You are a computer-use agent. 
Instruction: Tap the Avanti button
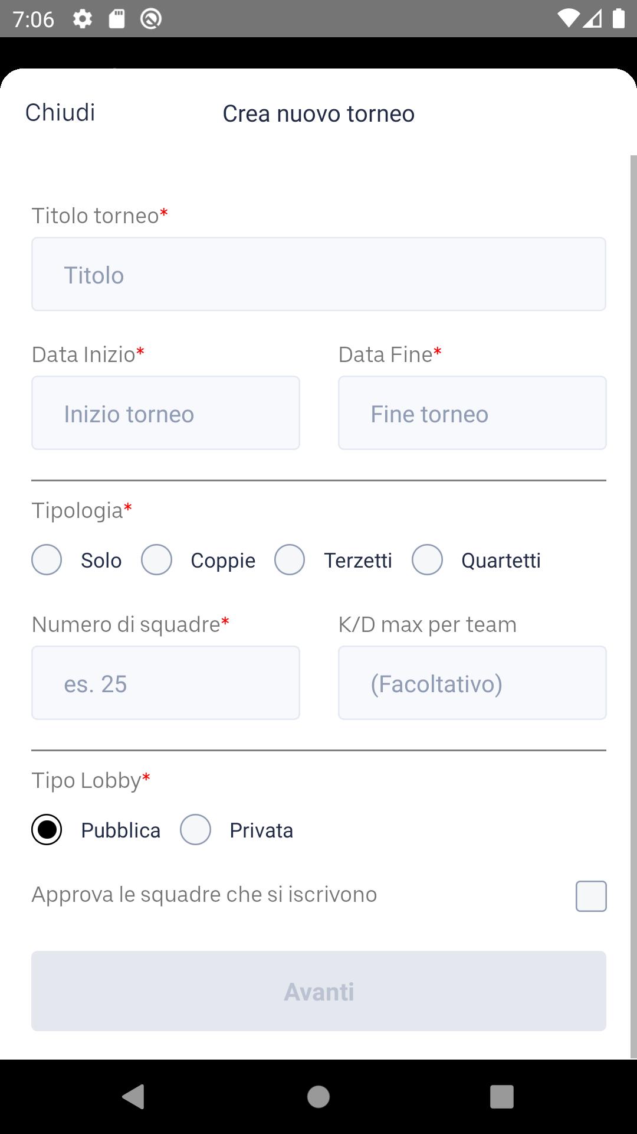click(318, 991)
